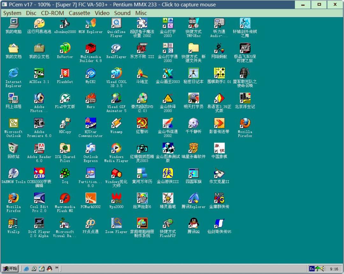This screenshot has height=274, width=344.
Task: Select the Wps2000 icon
Action: pos(116,201)
